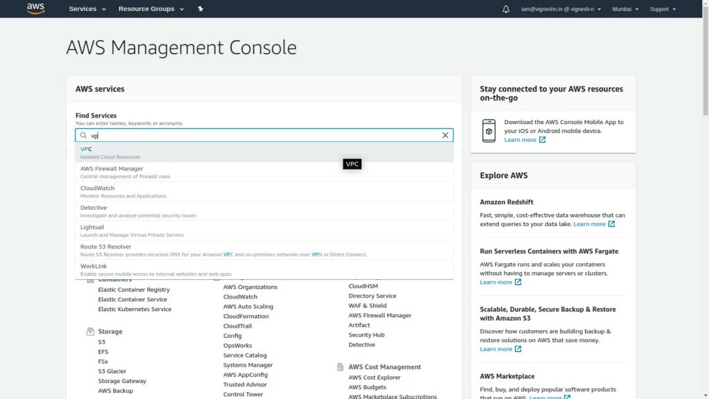Open Elastic Container Registry
The height and width of the screenshot is (399, 709).
click(134, 290)
